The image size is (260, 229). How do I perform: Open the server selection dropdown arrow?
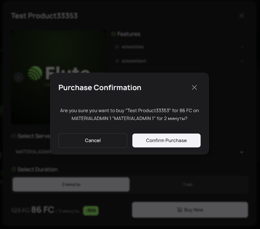[x=242, y=152]
